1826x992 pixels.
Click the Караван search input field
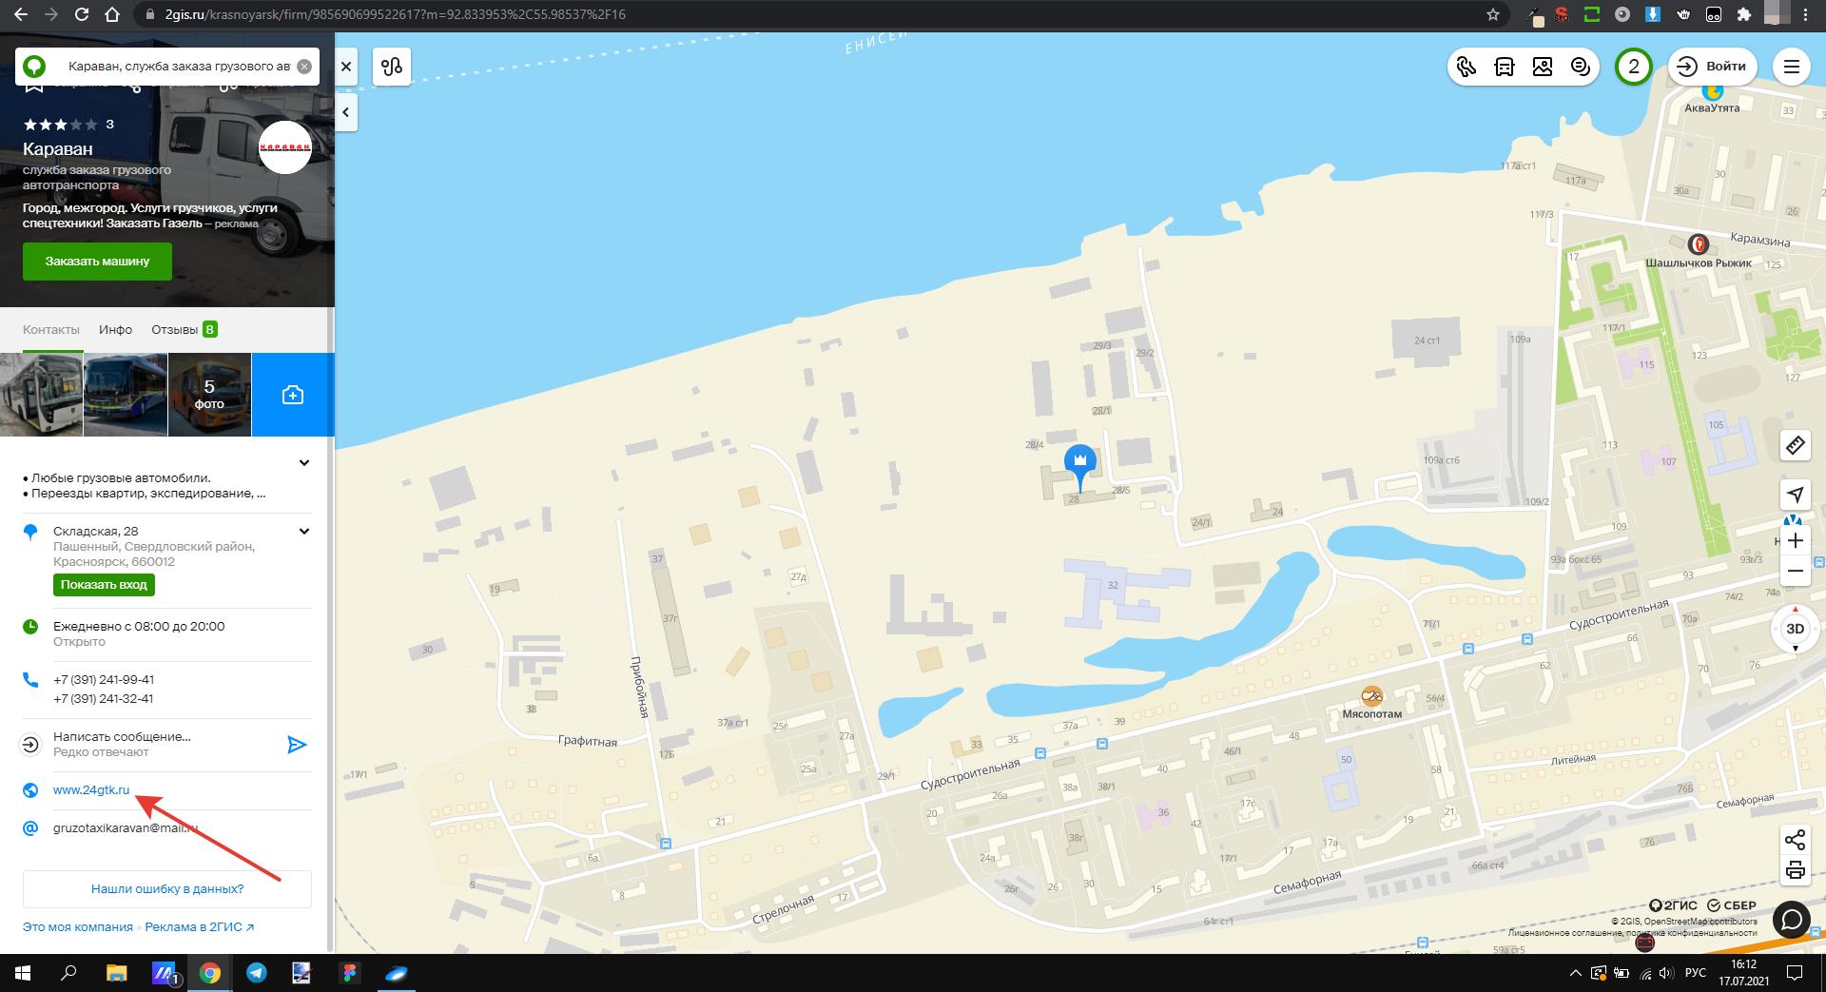[179, 67]
